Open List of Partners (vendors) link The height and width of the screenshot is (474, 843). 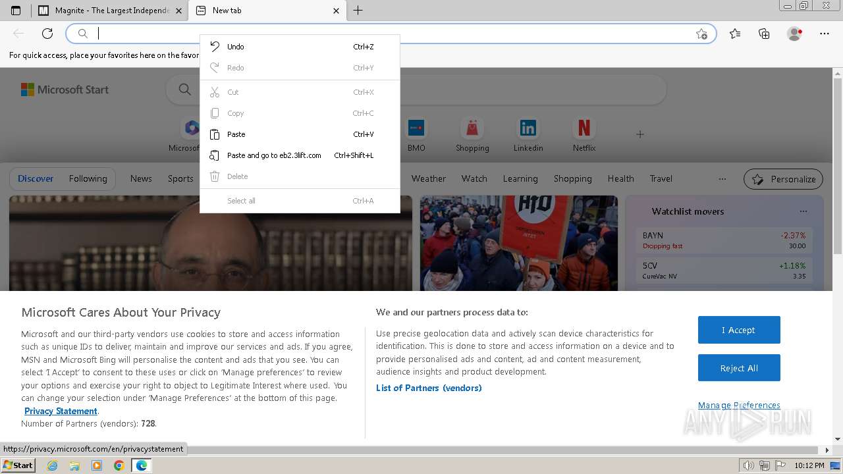pyautogui.click(x=429, y=388)
